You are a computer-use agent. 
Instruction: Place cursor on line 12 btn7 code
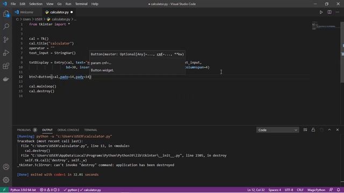60,77
